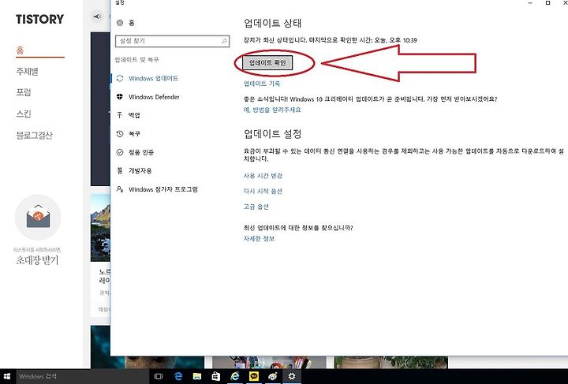Select 홈 in the Tistory sidebar
568x384 pixels.
tap(20, 50)
